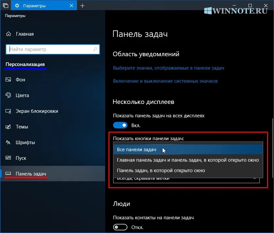Screen dimensions: 274x233
Task: Click the Панель задач taskbar icon
Action: 8,174
